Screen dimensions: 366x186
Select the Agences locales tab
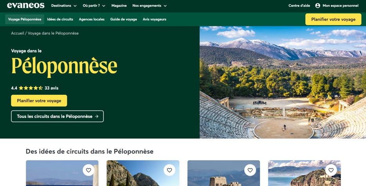pos(92,19)
